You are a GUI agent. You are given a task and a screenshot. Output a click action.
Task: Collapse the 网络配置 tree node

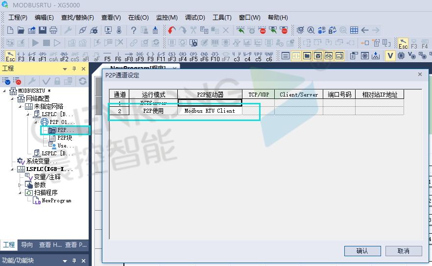coord(12,98)
